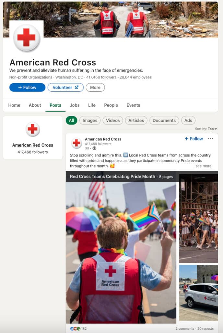Follow American Red Cross from the post header
223x333 pixels.
[x=194, y=139]
